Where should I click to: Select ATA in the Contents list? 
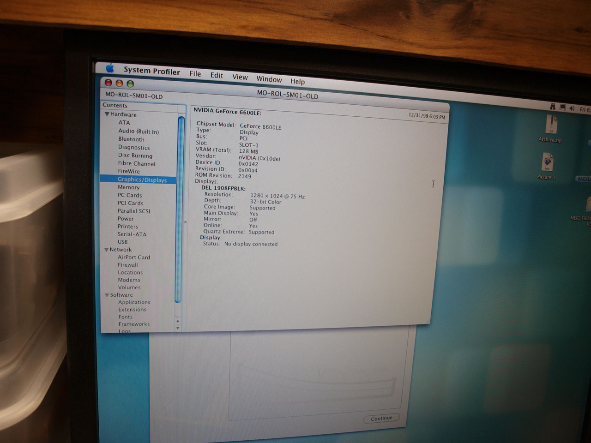(124, 122)
